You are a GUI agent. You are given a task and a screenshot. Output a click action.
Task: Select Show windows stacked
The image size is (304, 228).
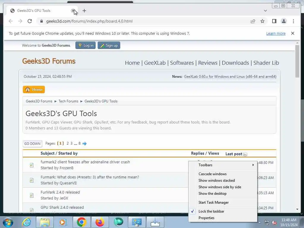(223, 180)
